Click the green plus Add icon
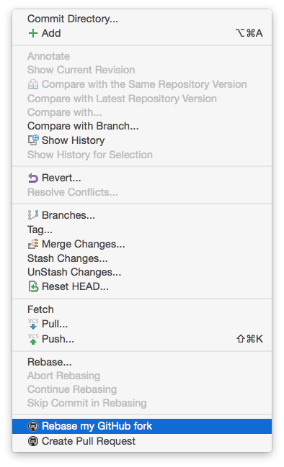 [33, 33]
